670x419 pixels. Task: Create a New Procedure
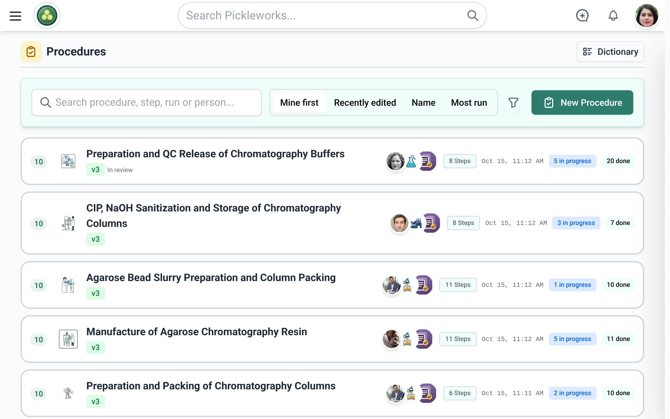[582, 102]
